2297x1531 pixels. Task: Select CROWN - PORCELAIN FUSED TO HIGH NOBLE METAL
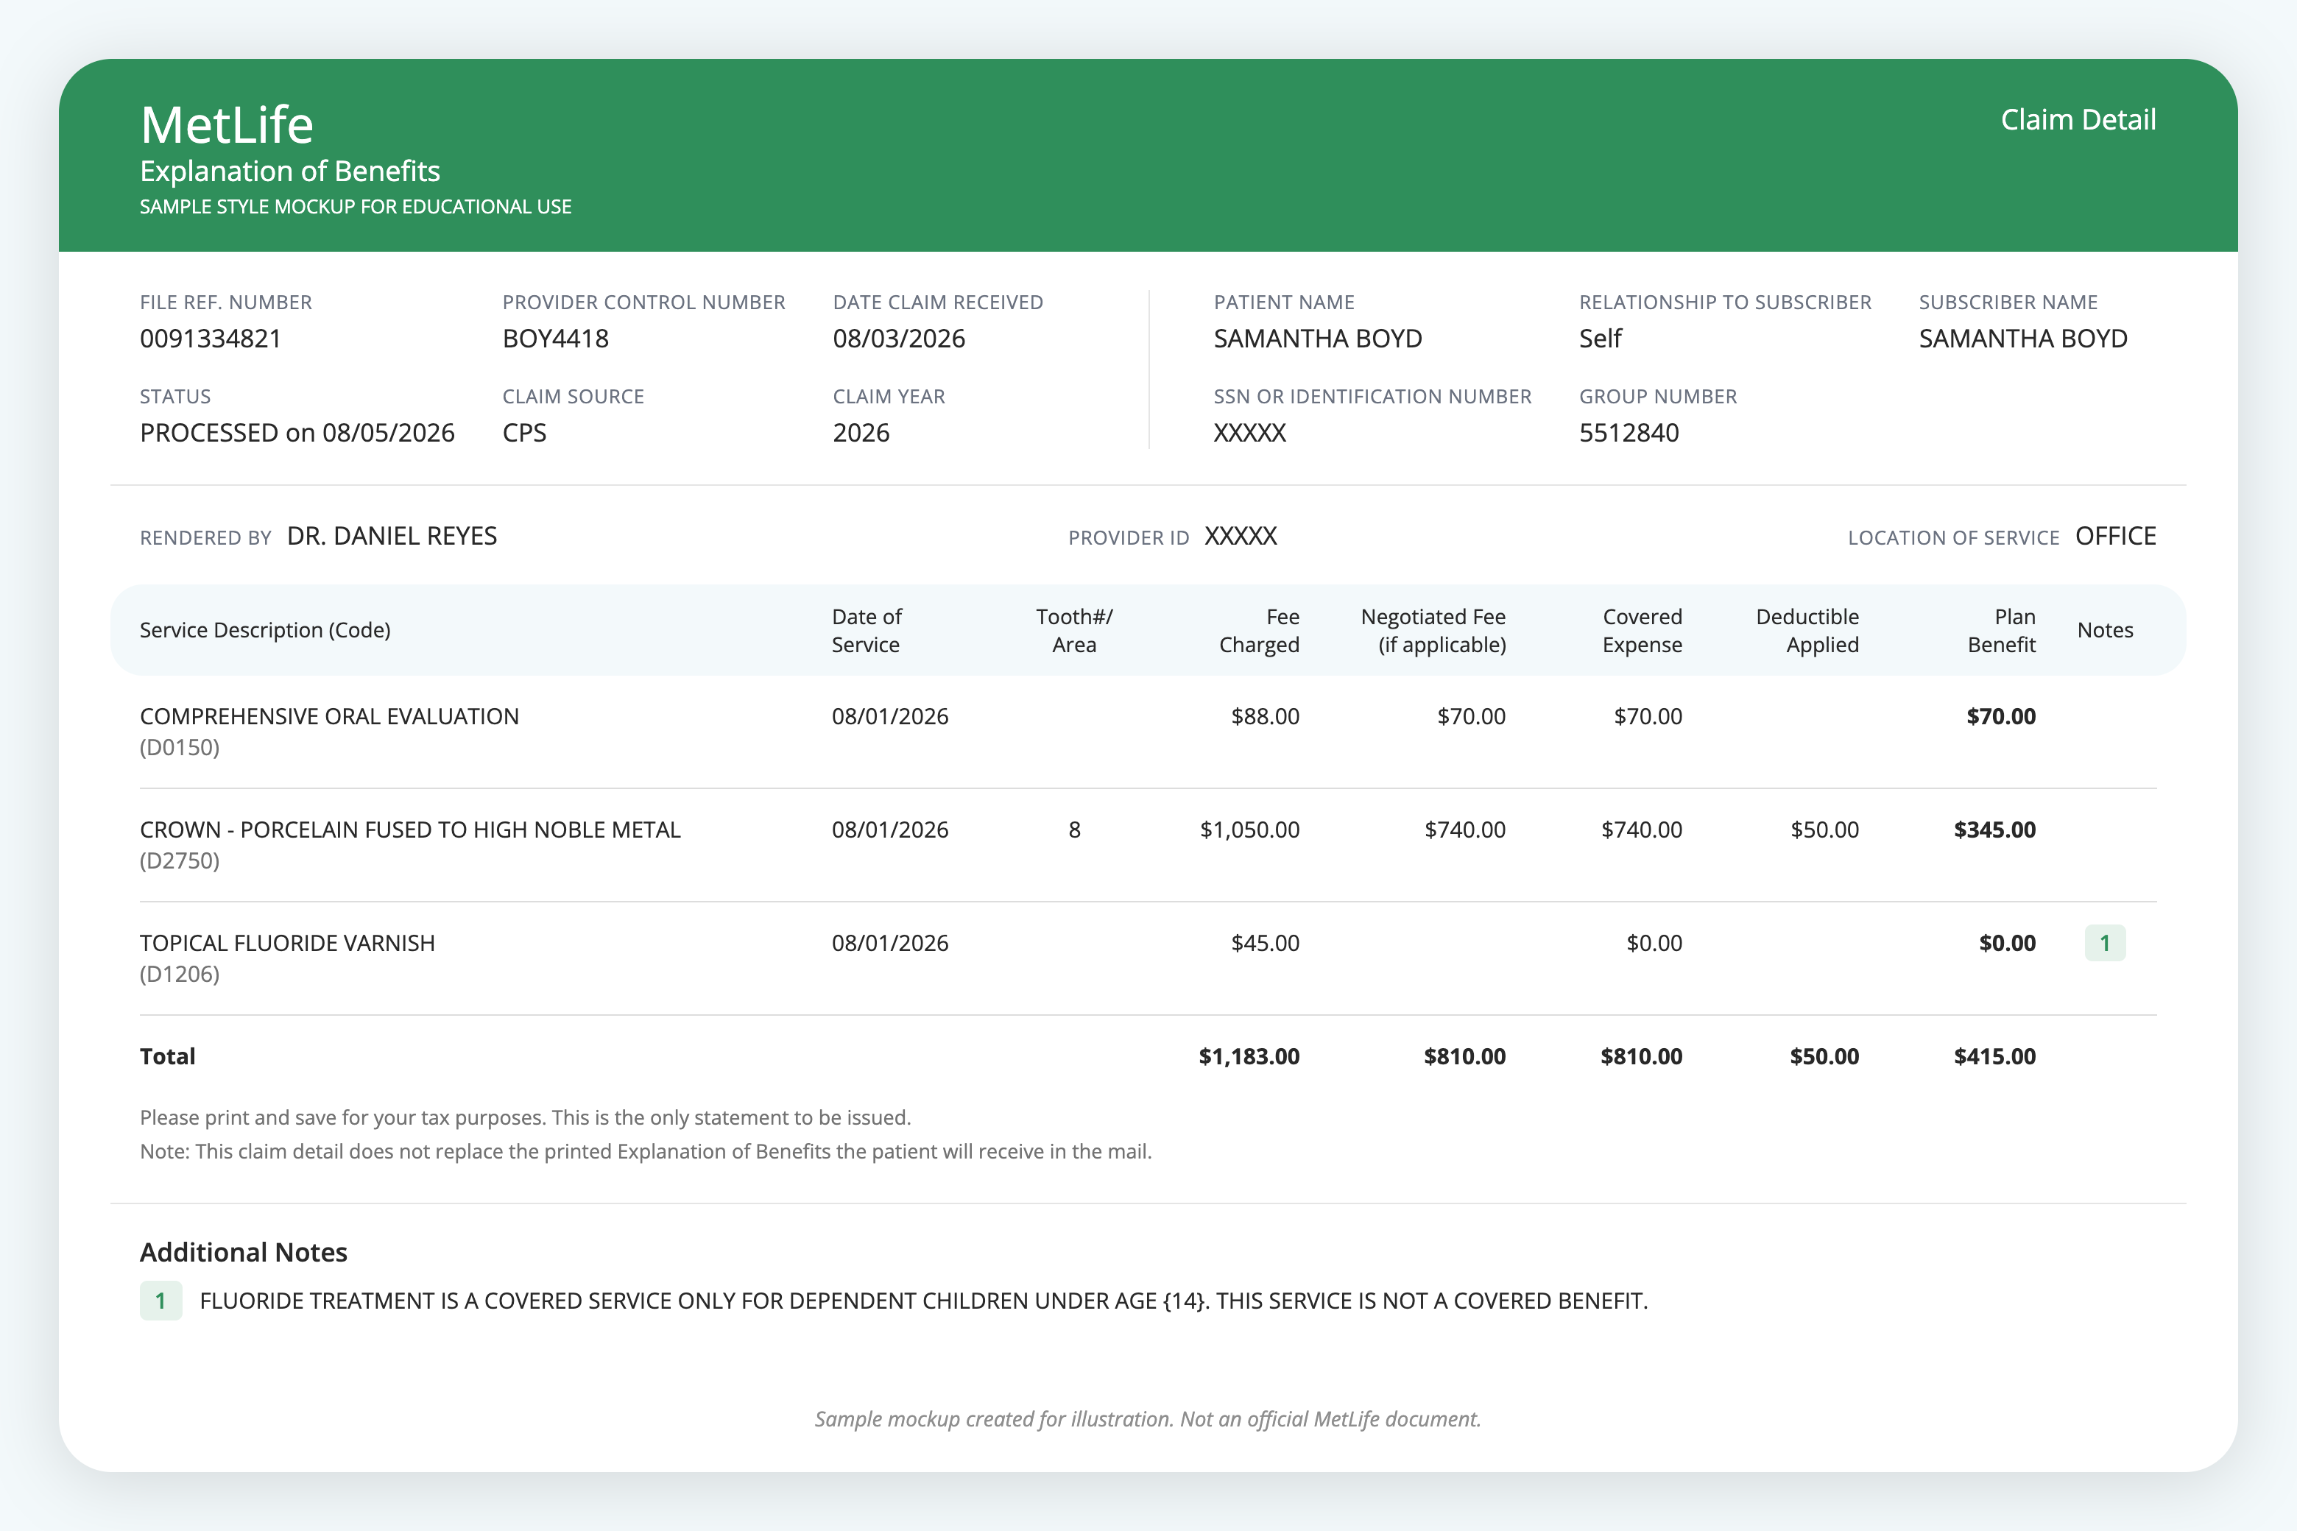tap(410, 829)
